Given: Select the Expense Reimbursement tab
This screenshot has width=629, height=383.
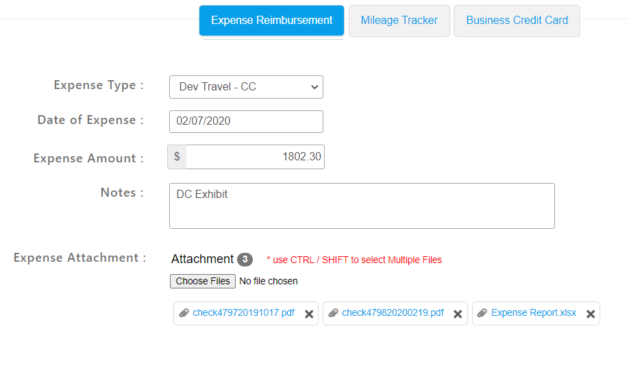Looking at the screenshot, I should point(271,21).
